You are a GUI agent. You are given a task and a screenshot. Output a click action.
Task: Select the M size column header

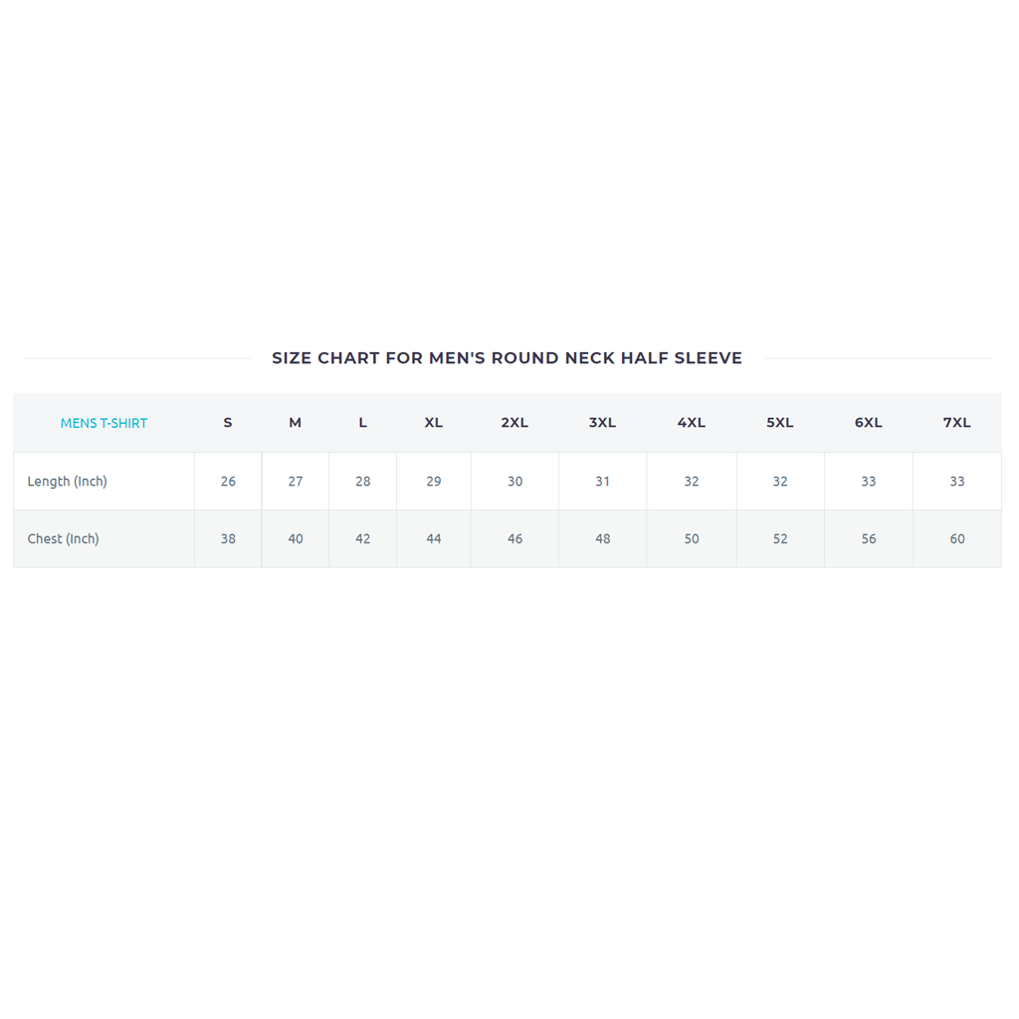[x=296, y=423]
